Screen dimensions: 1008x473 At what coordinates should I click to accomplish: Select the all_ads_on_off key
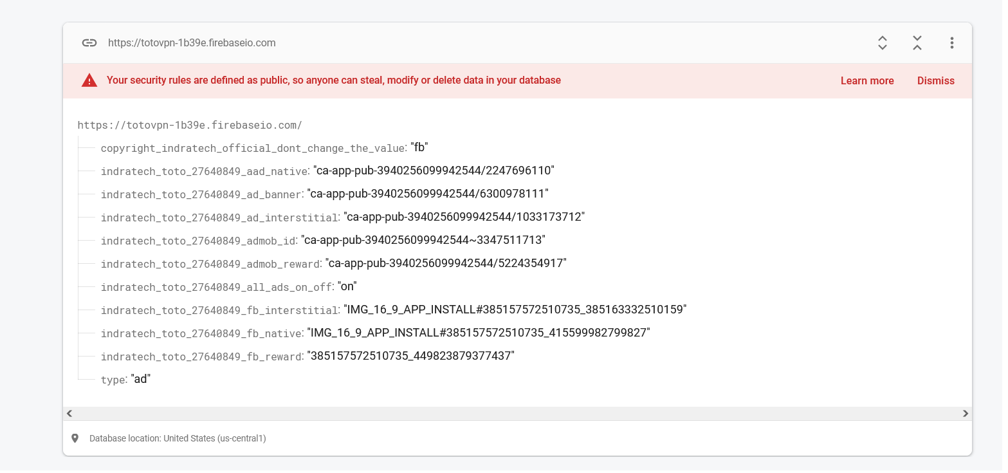point(216,287)
